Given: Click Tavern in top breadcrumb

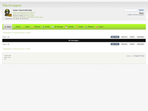Looking at the screenshot, I should [x=29, y=33].
